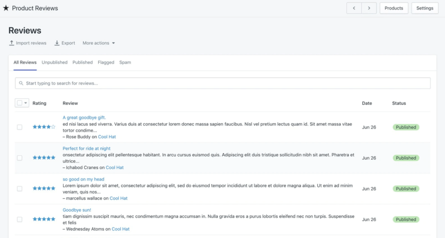Toggle the select-all reviews checkbox

(20, 103)
